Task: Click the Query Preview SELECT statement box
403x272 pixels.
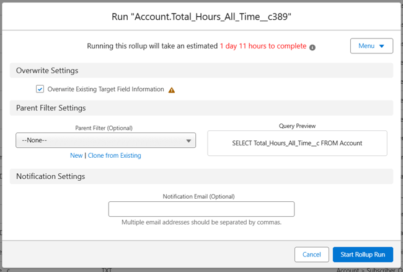Action: [x=297, y=143]
